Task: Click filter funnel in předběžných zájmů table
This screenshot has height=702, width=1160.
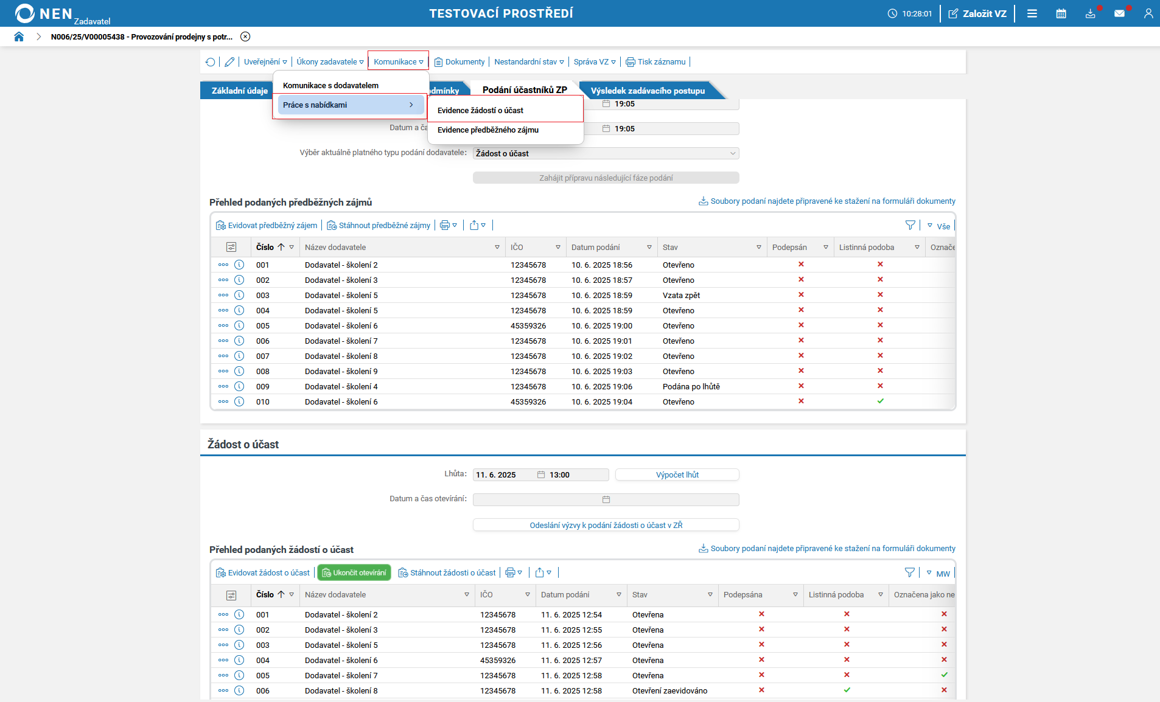Action: pos(910,226)
